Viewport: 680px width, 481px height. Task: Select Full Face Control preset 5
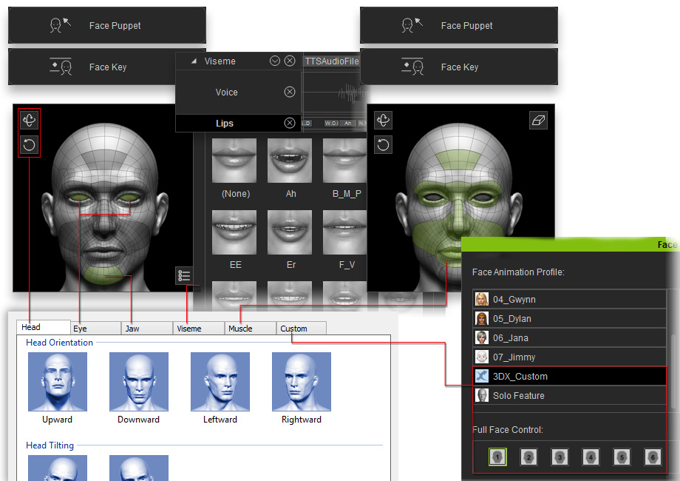622,457
